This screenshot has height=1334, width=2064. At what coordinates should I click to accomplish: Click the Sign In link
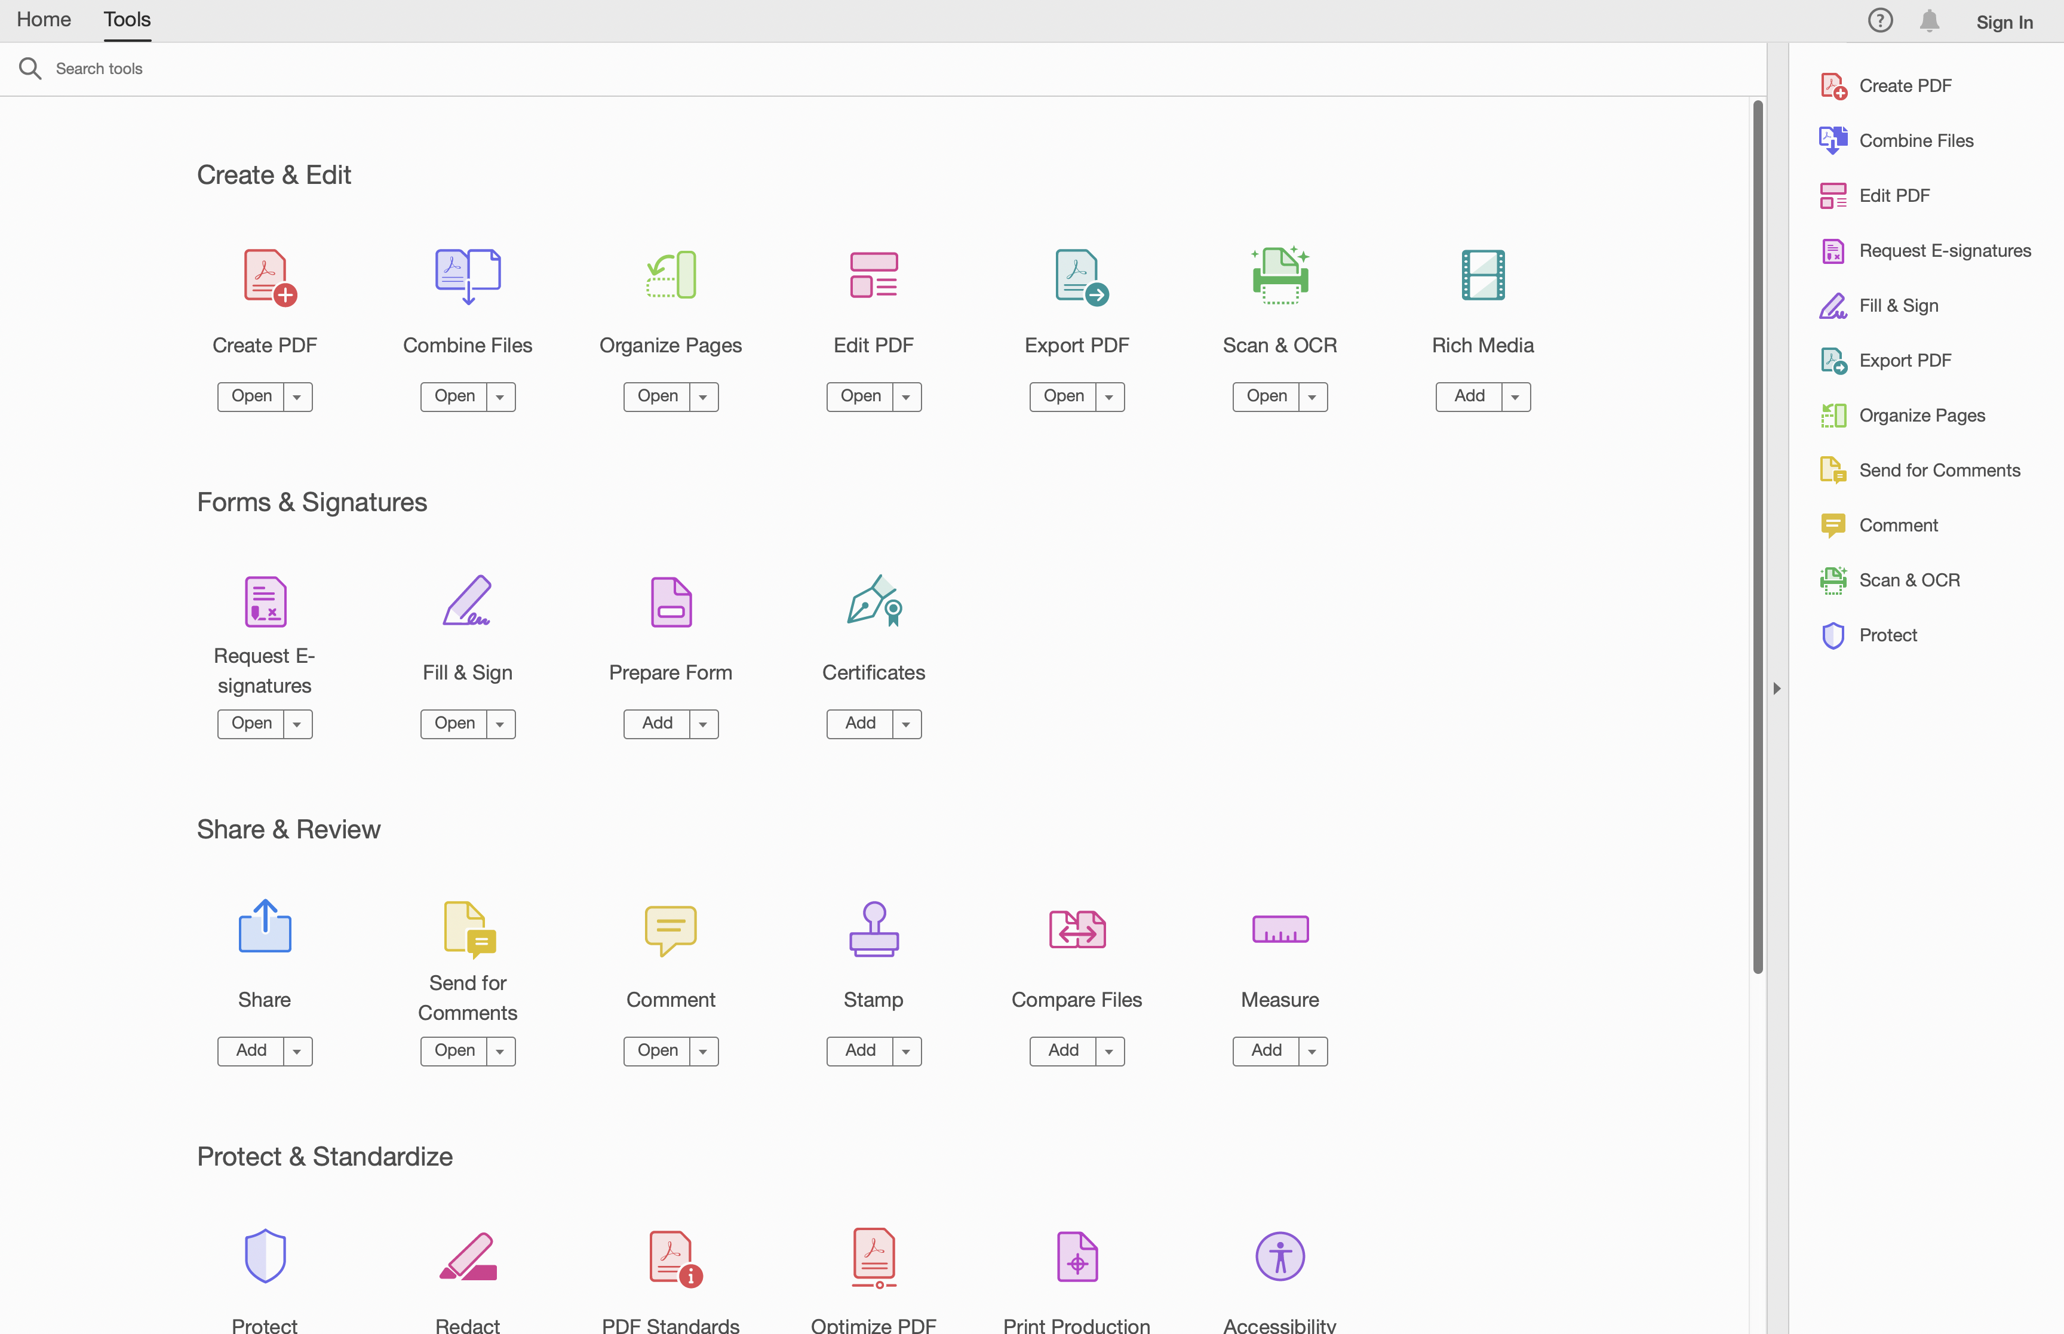coord(2004,23)
